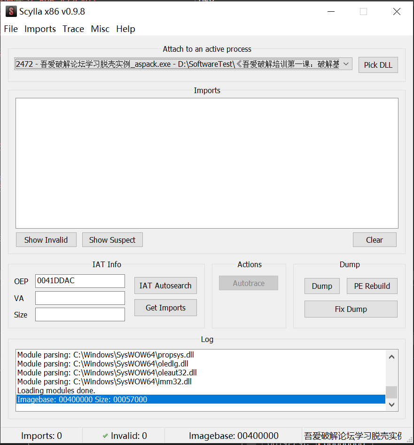Clear the imports list
414x445 pixels.
coord(375,240)
